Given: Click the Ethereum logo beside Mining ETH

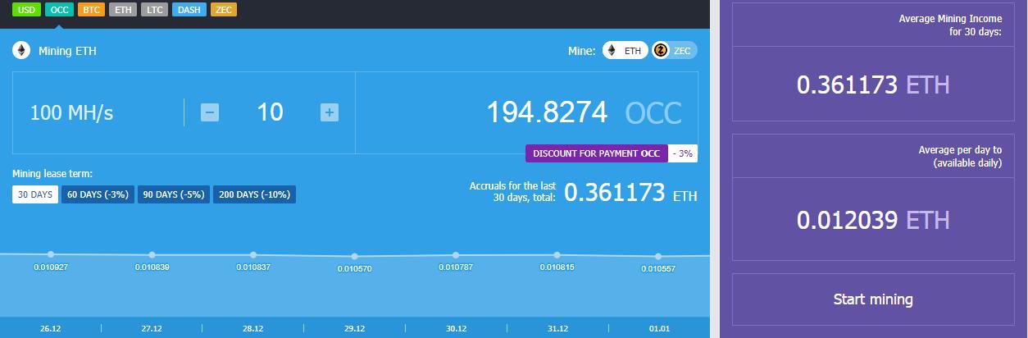Looking at the screenshot, I should 21,51.
